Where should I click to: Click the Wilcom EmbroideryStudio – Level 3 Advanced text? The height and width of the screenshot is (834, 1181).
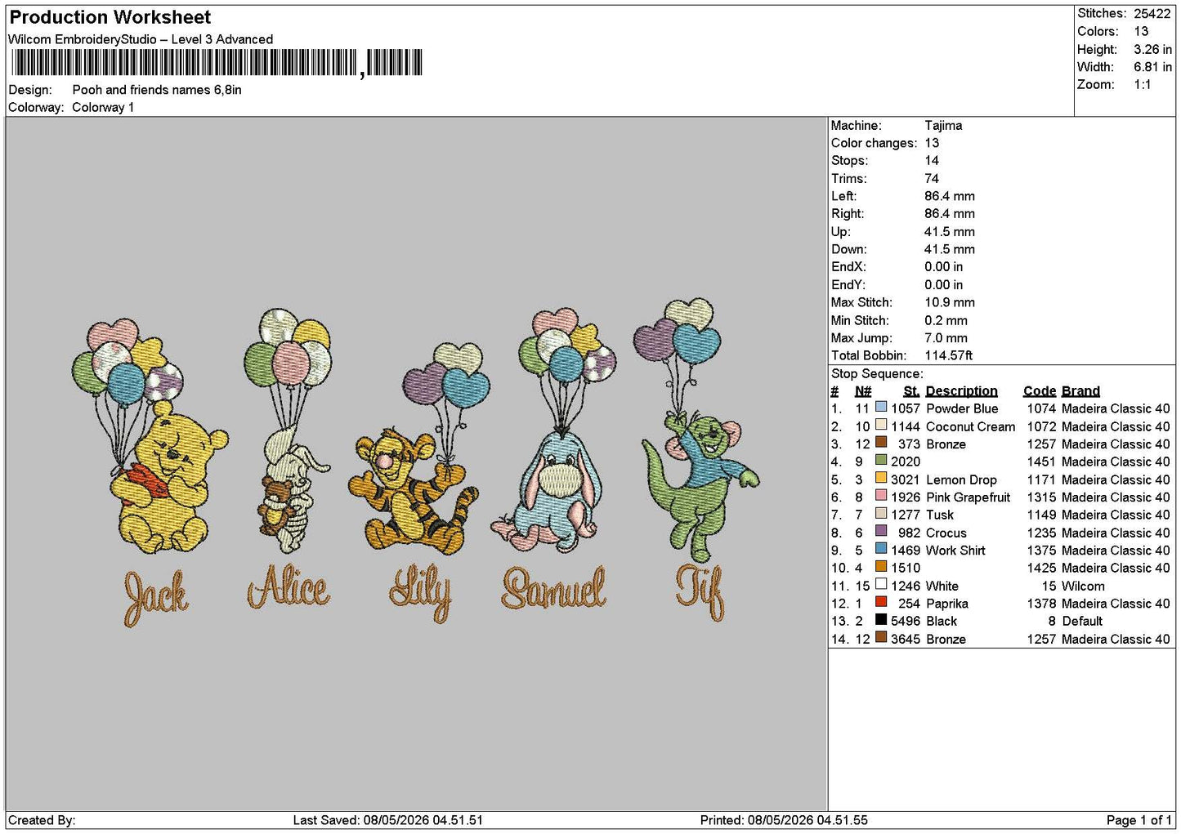coord(141,39)
